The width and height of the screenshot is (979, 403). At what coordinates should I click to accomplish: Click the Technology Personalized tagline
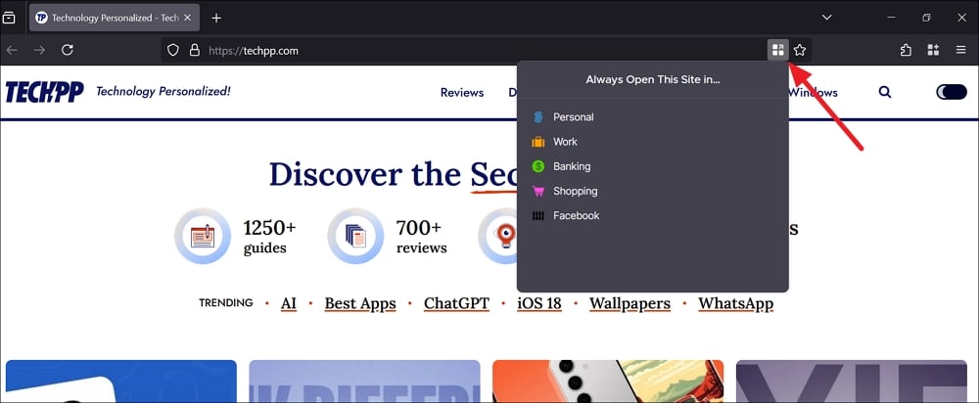click(163, 92)
